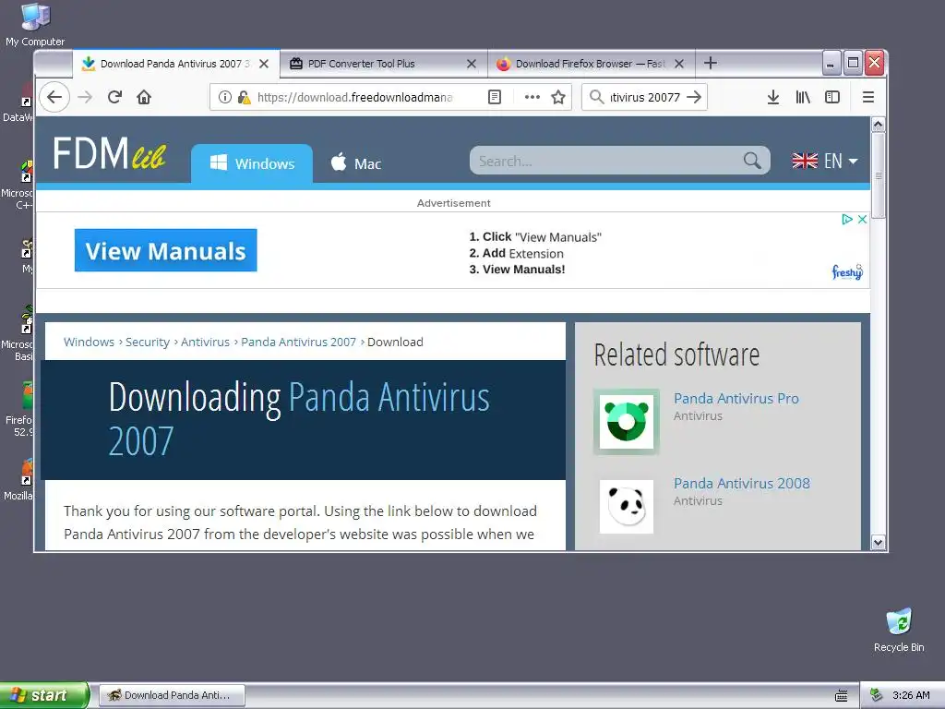Open the Windows Start button
The height and width of the screenshot is (709, 945).
[44, 695]
